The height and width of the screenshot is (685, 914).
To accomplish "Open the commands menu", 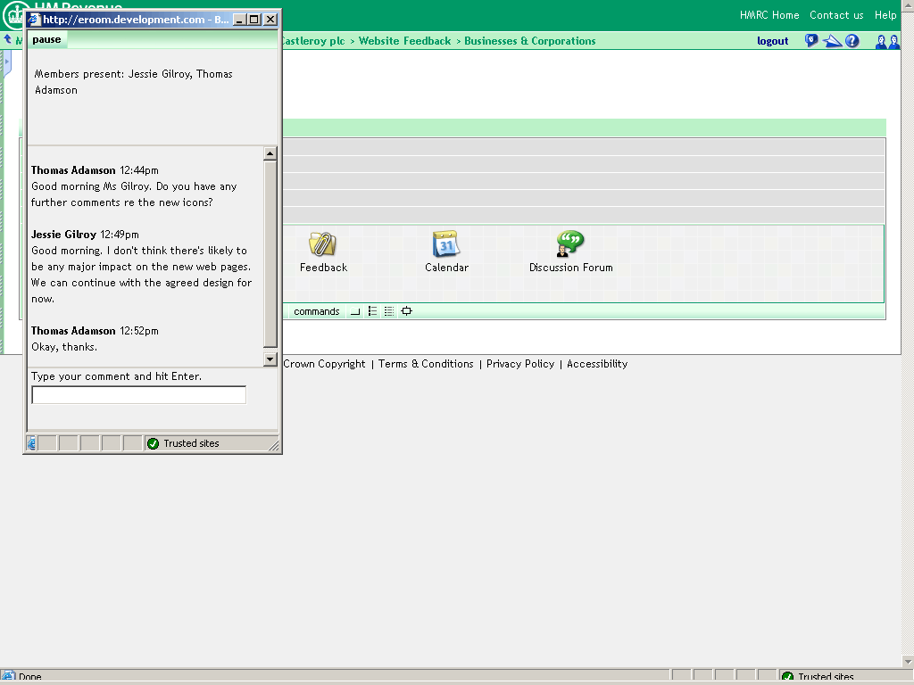I will [x=316, y=311].
